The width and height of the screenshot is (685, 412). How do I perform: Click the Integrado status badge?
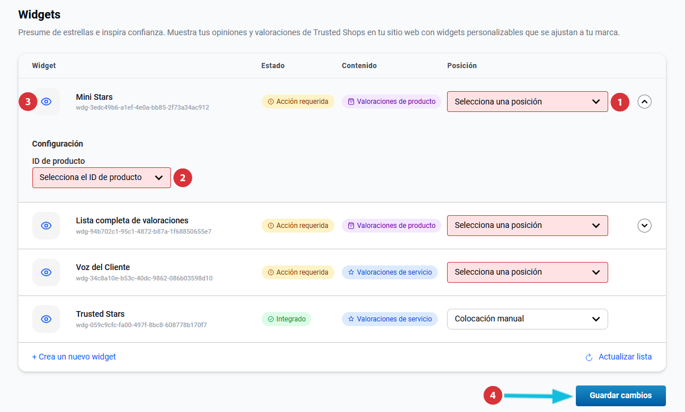286,319
